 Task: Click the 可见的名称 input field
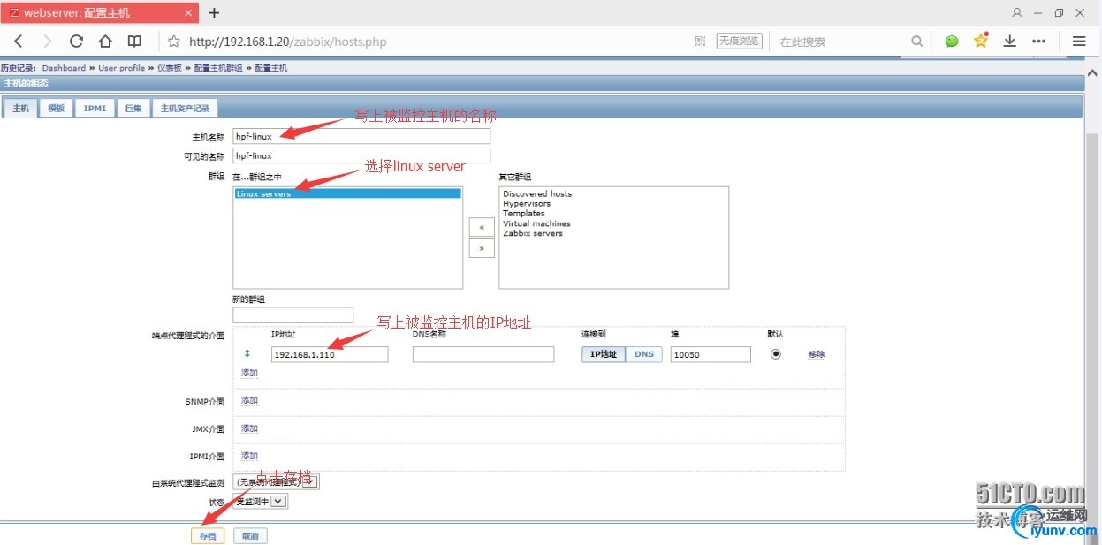361,155
